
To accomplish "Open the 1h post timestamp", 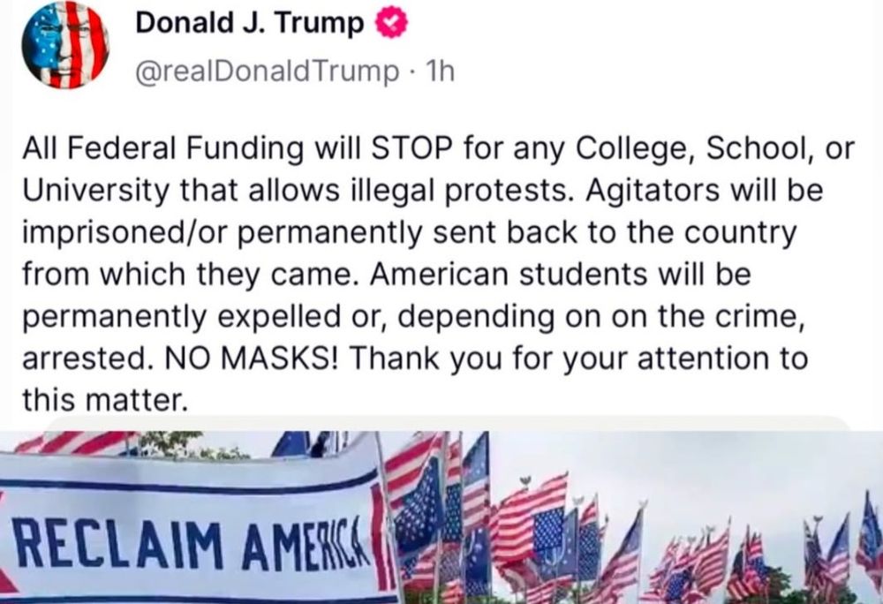I will coord(440,71).
